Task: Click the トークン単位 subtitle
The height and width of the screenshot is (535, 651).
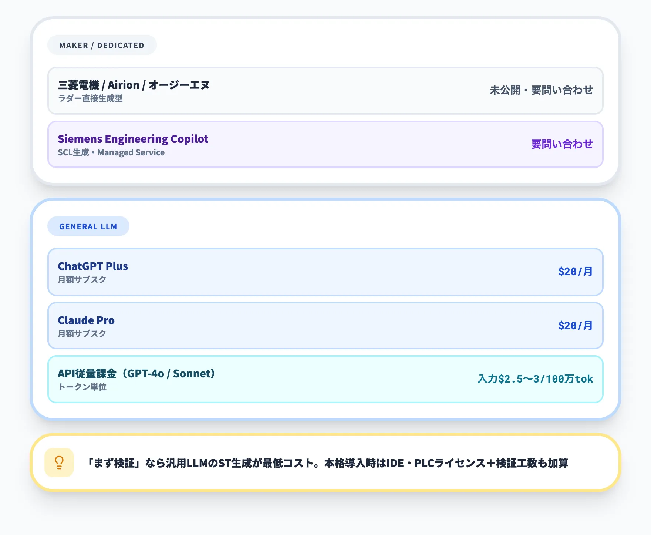Action: [82, 387]
